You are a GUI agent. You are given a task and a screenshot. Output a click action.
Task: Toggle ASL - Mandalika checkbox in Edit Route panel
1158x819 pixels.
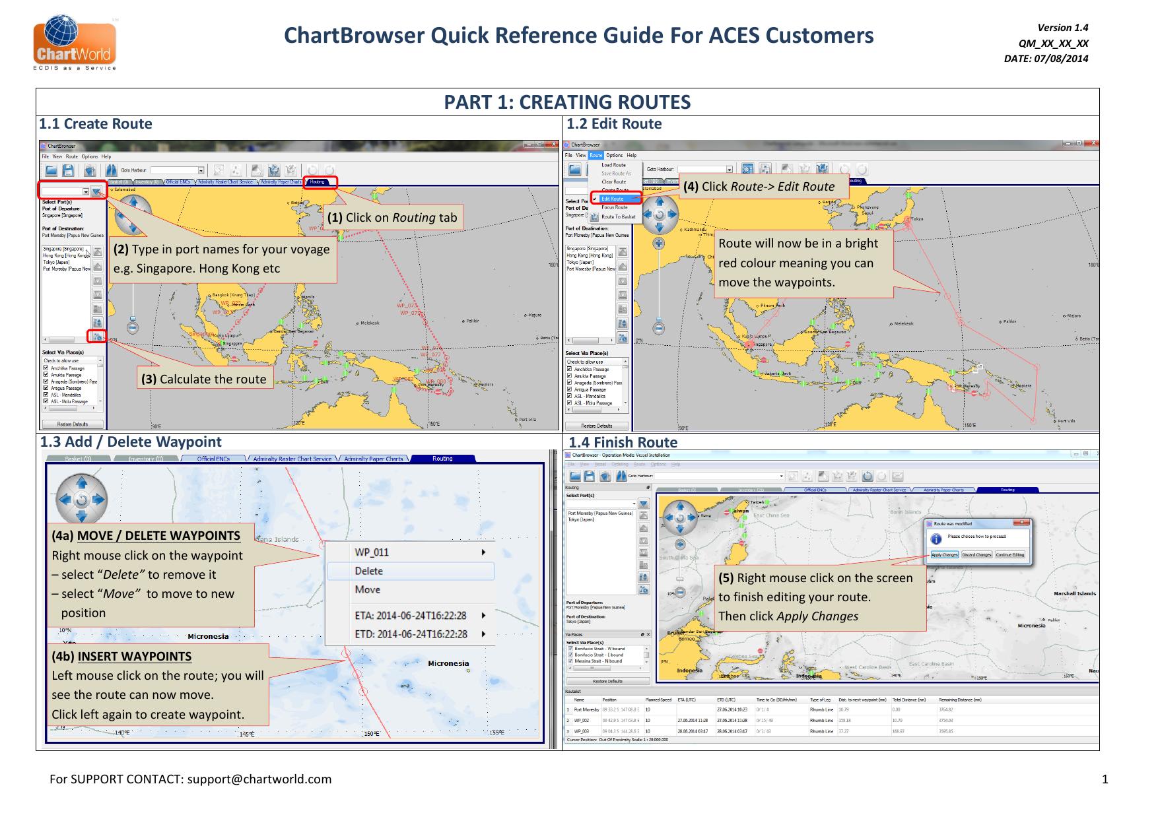(569, 396)
